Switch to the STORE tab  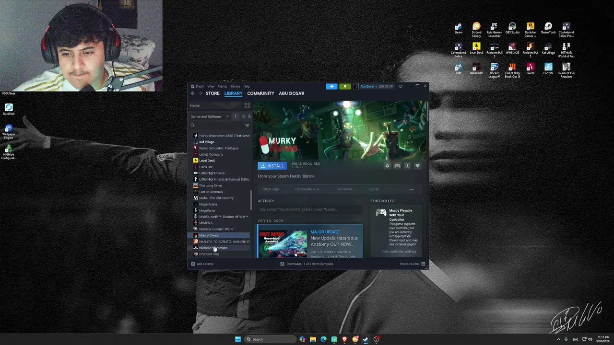point(213,93)
